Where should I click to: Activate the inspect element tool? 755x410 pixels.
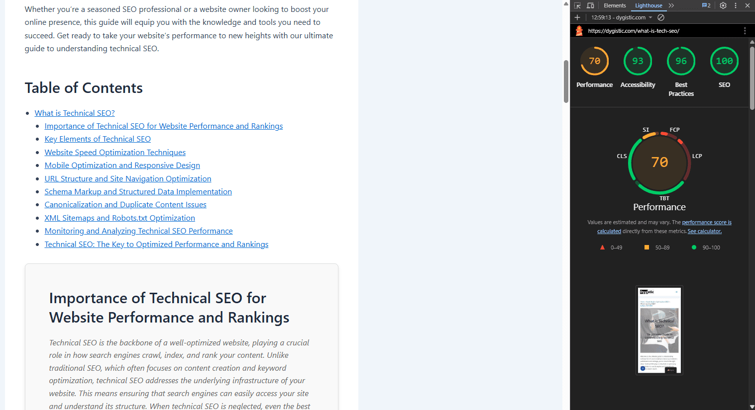pyautogui.click(x=576, y=5)
